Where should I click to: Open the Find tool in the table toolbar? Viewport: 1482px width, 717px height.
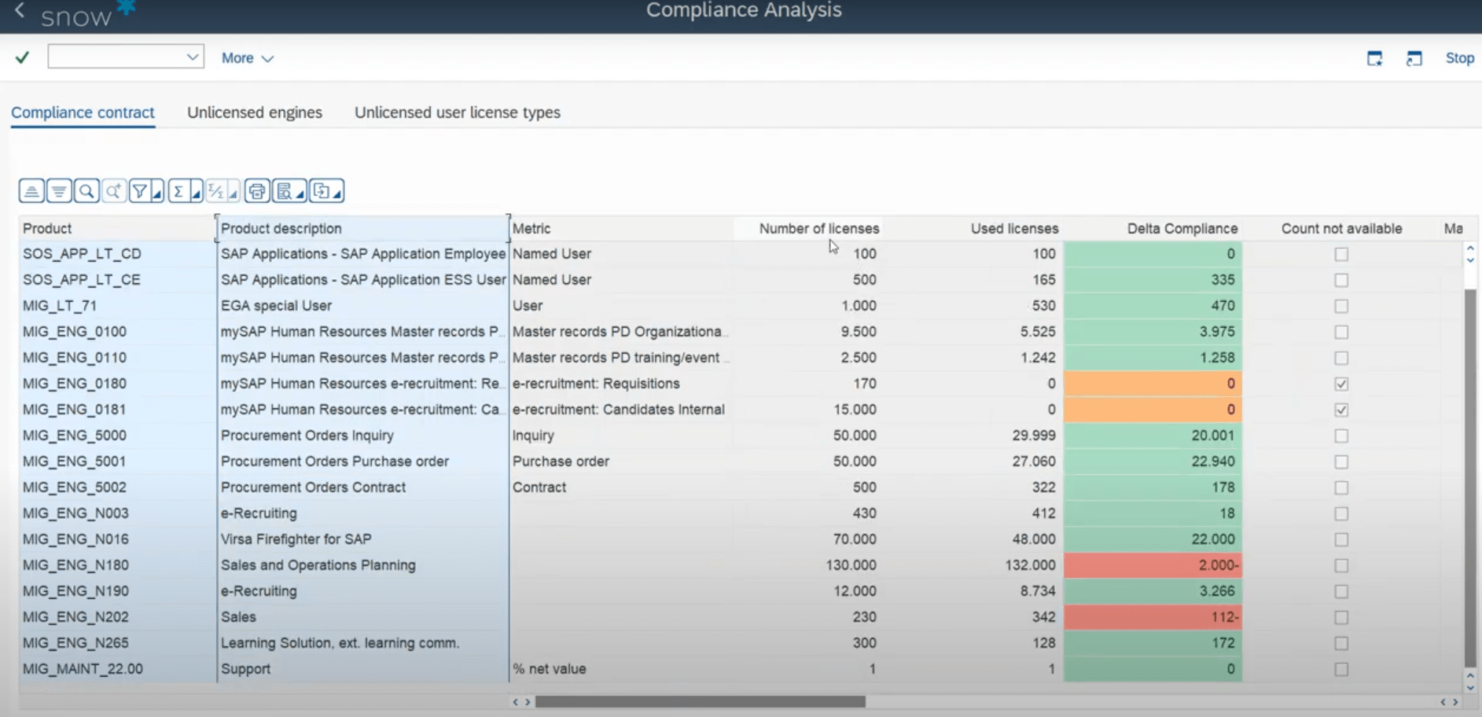[86, 190]
